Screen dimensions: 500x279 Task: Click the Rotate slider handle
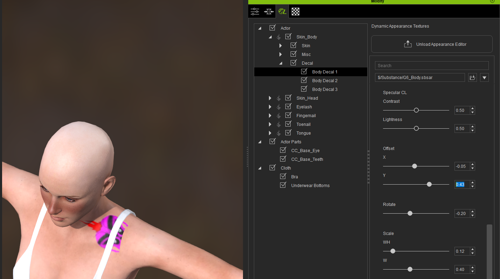click(410, 213)
